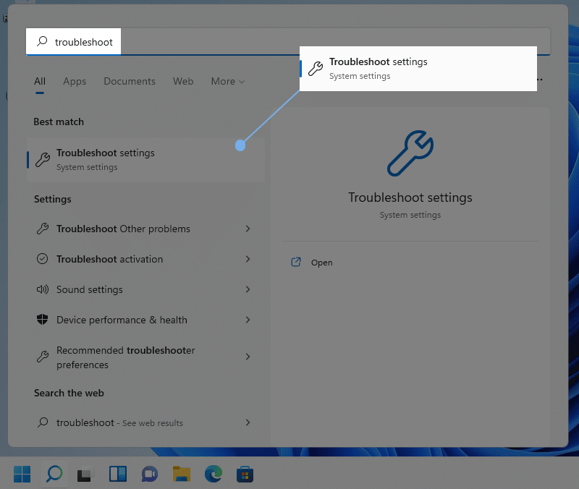Open Task View from the taskbar
Viewport: 579px width, 489px height.
coord(85,475)
